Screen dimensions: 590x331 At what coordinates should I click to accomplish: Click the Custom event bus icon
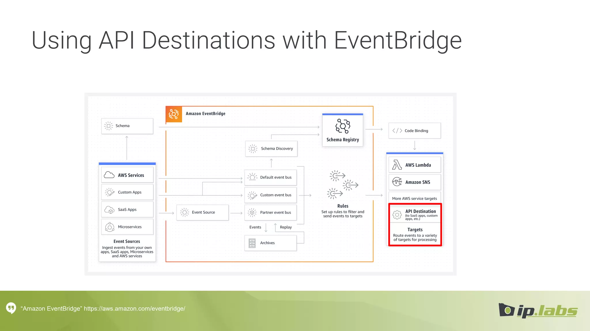pos(252,195)
